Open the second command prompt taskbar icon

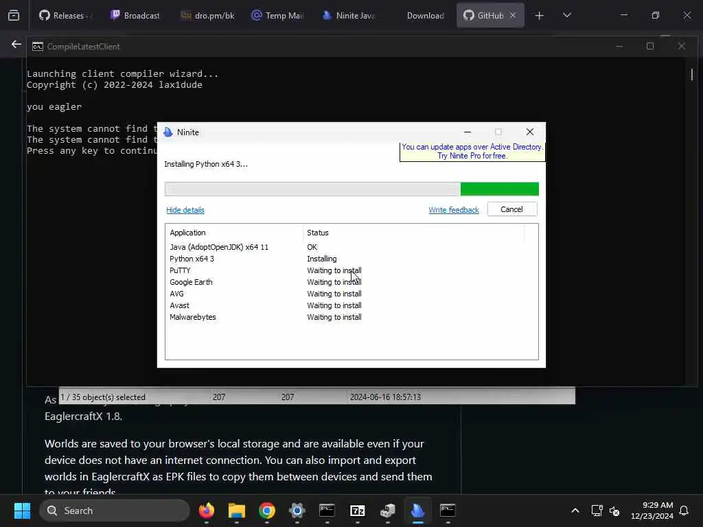pyautogui.click(x=448, y=511)
